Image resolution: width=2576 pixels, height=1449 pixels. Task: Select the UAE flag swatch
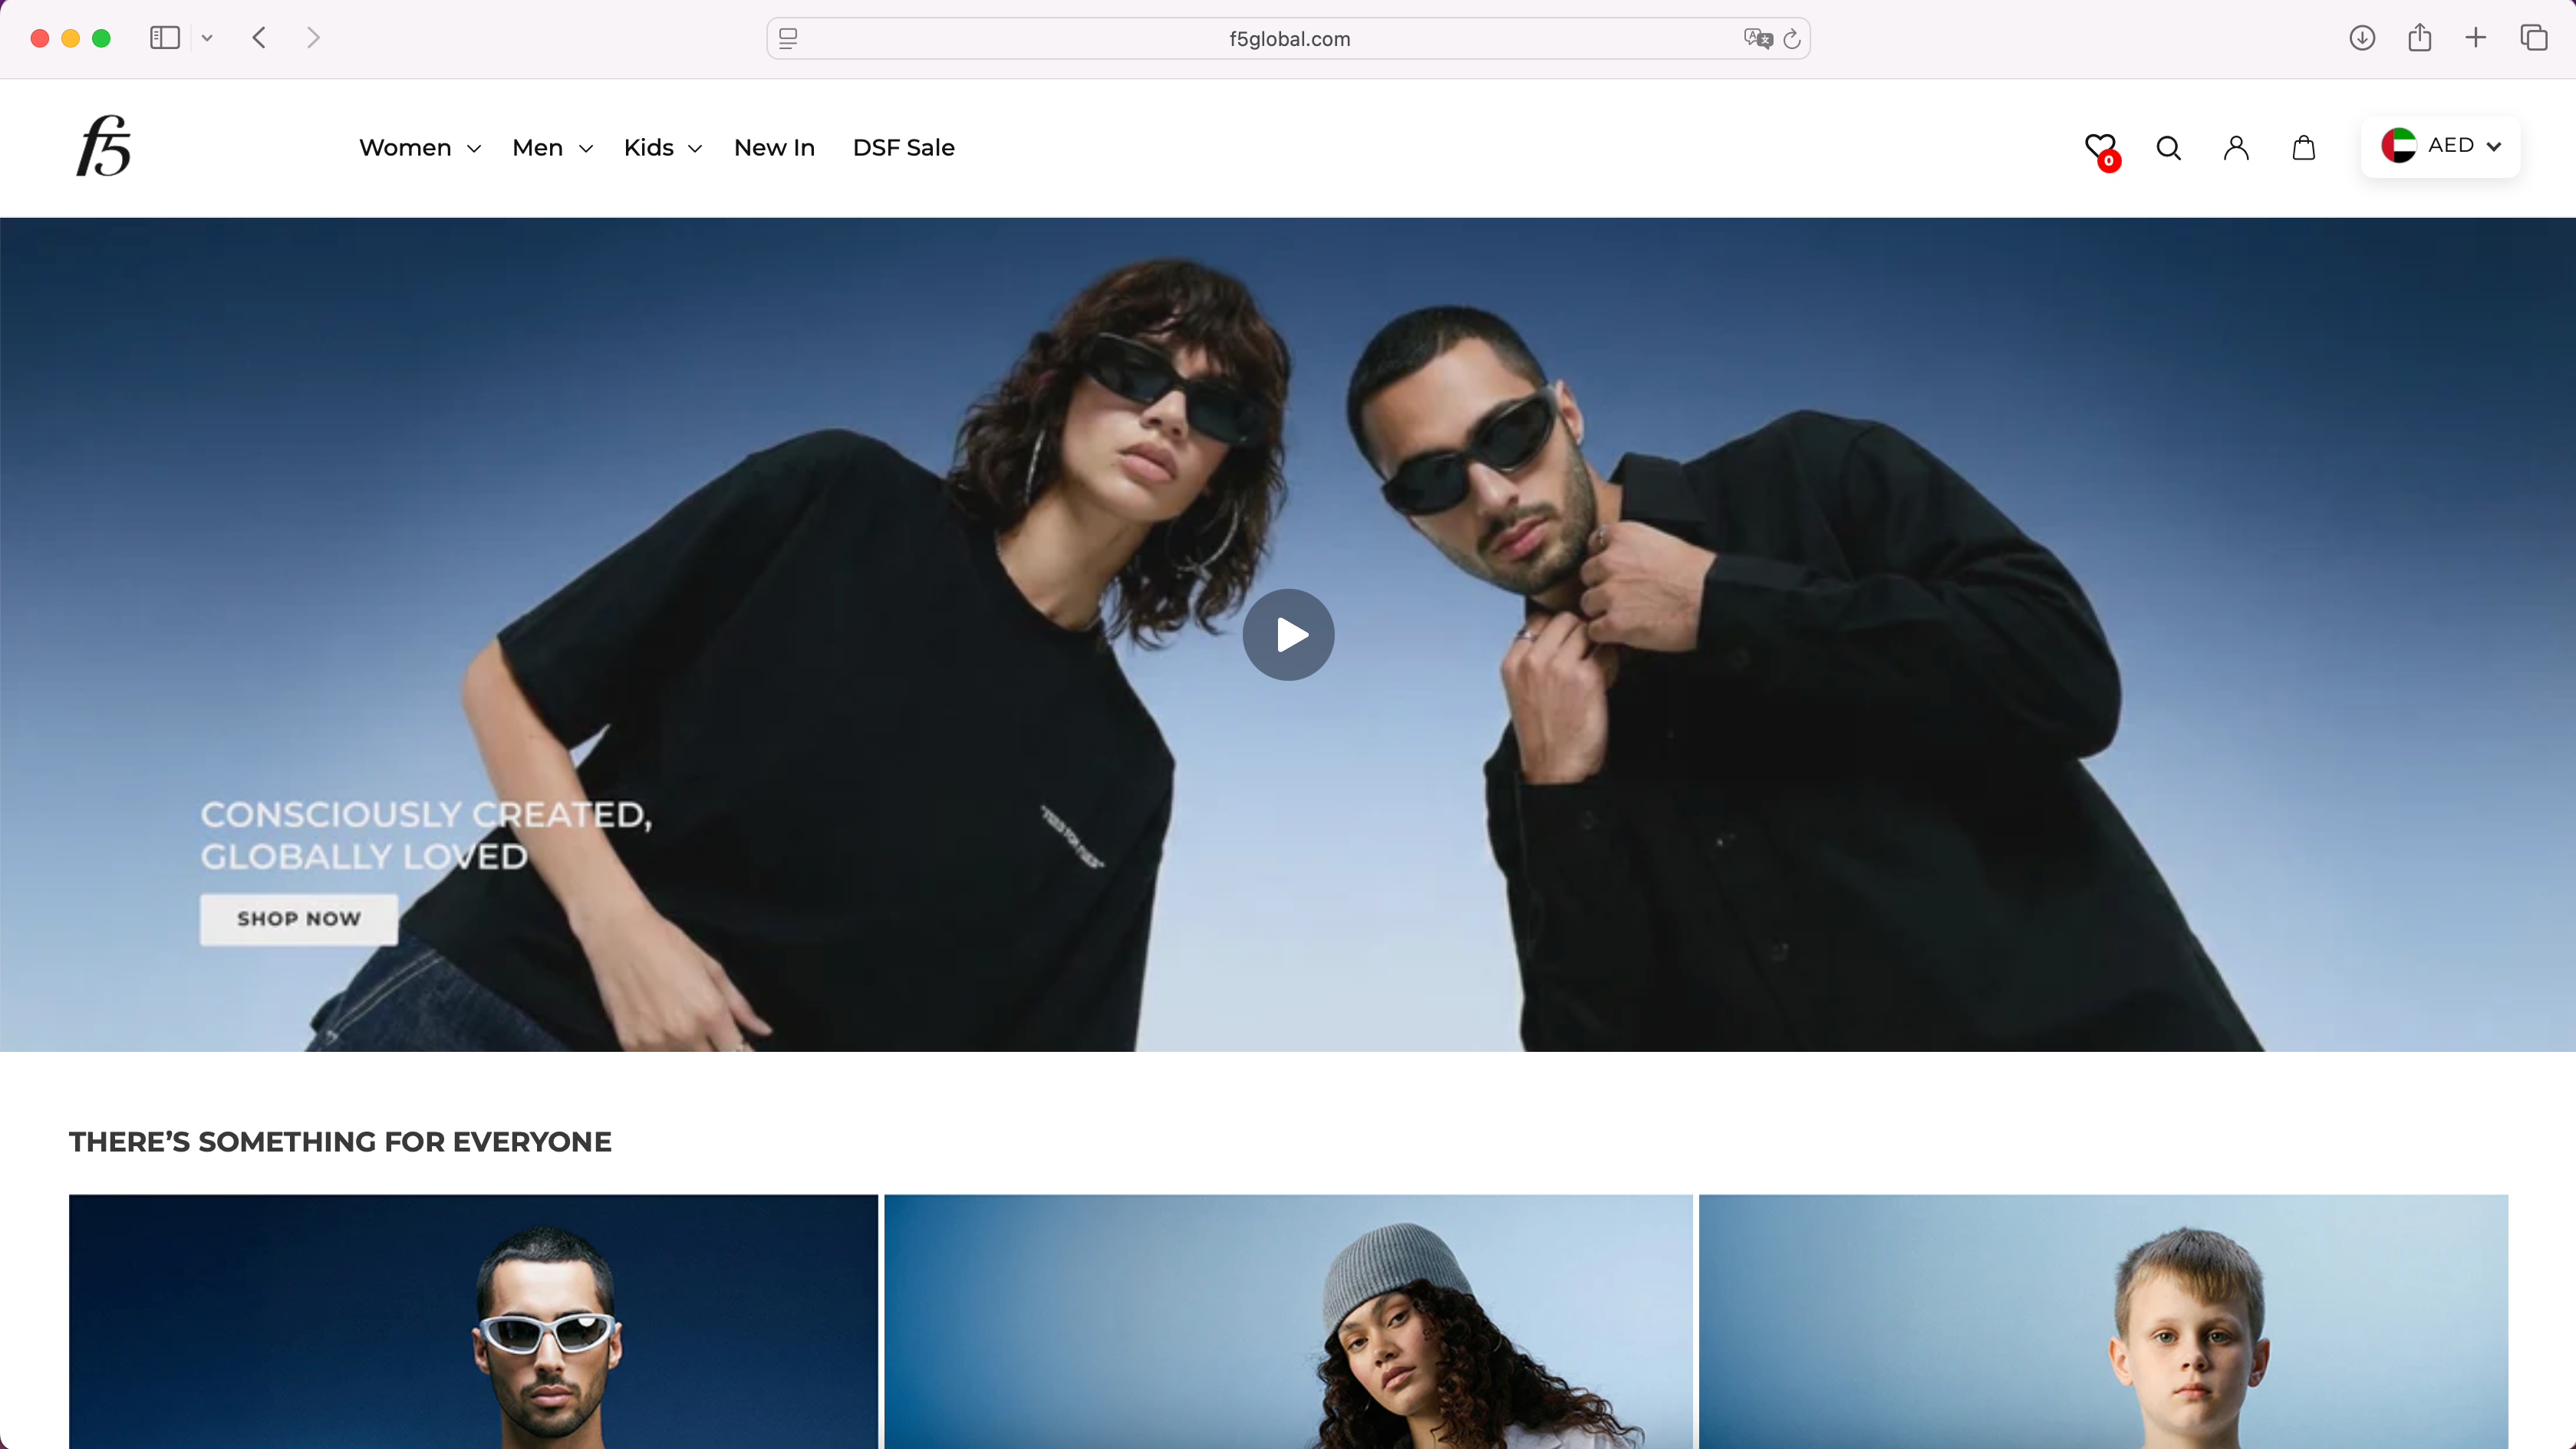2399,145
